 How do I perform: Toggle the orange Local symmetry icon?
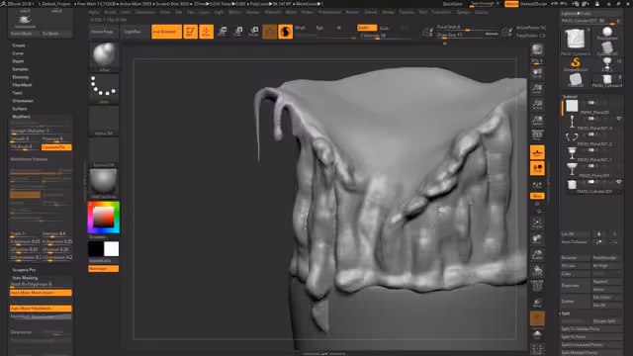pos(537,168)
